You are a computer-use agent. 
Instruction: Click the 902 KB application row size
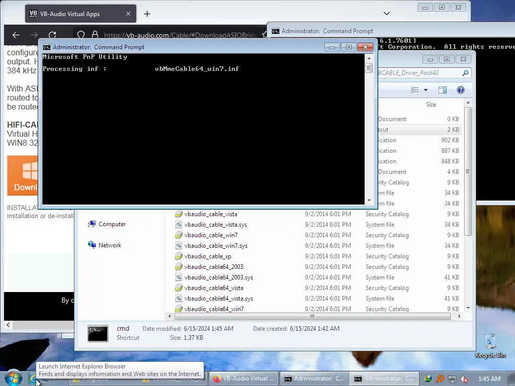point(450,140)
